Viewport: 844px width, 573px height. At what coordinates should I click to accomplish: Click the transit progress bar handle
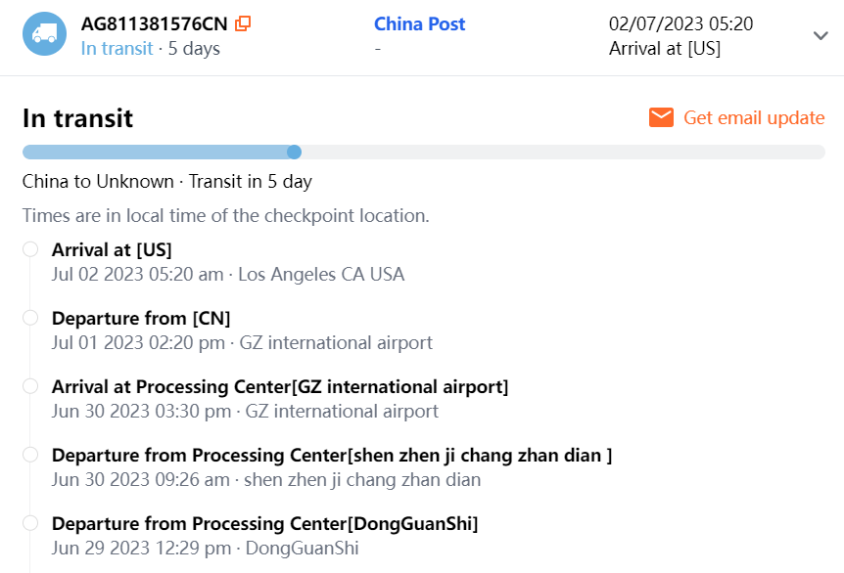(294, 152)
